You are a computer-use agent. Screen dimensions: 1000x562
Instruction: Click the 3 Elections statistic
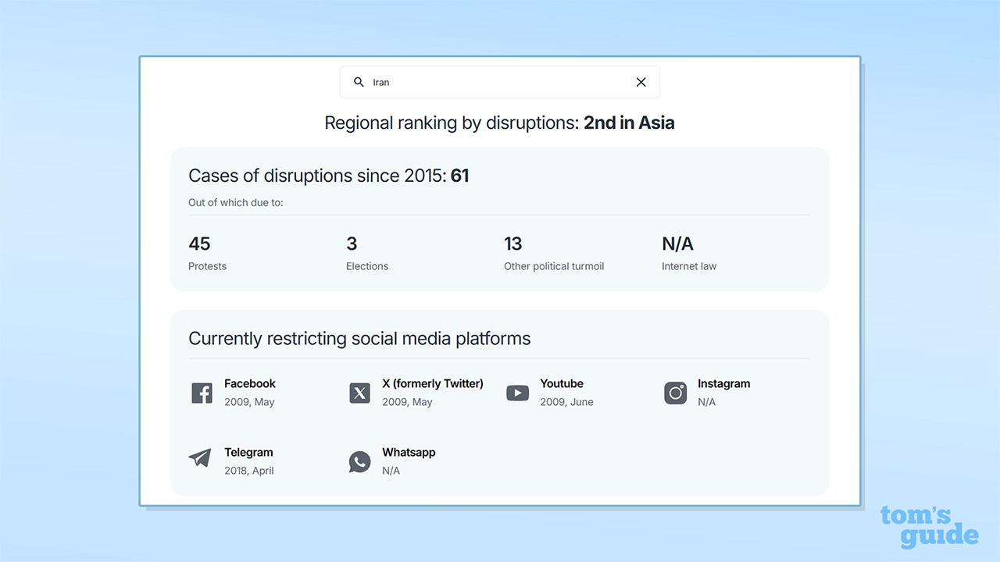(352, 244)
